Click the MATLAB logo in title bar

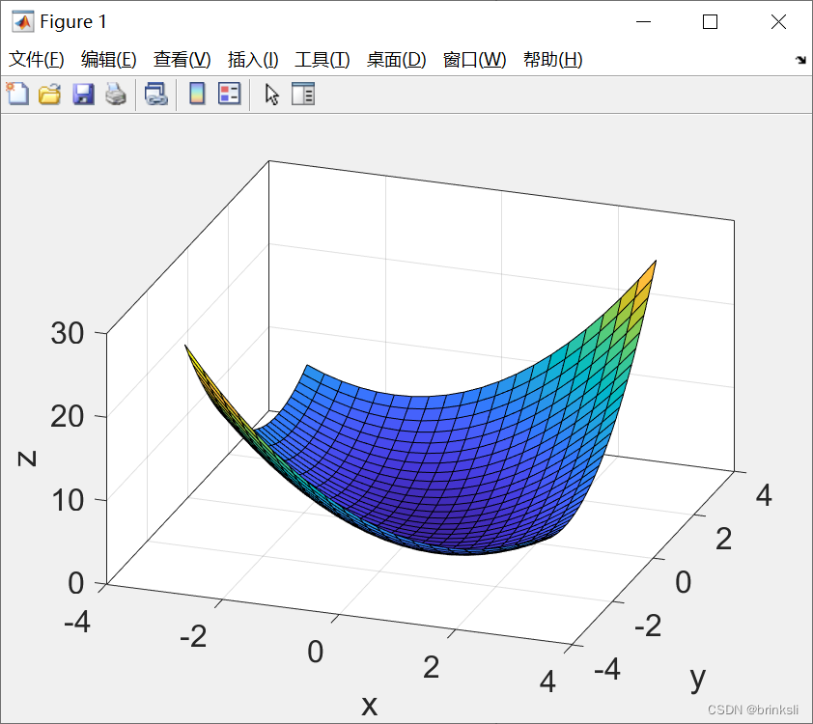pyautogui.click(x=23, y=22)
